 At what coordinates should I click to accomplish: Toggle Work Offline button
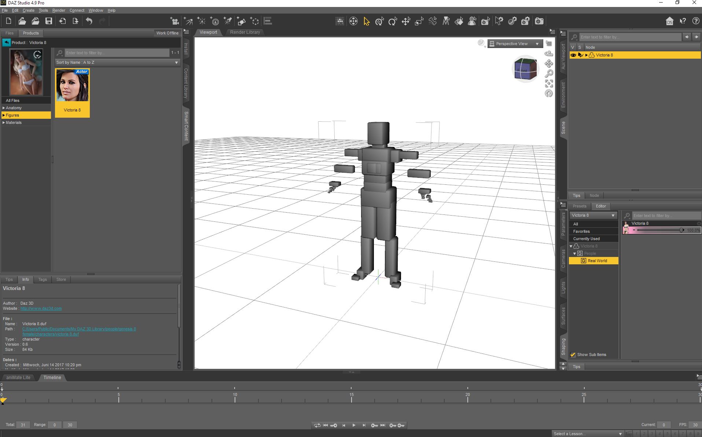pyautogui.click(x=167, y=33)
